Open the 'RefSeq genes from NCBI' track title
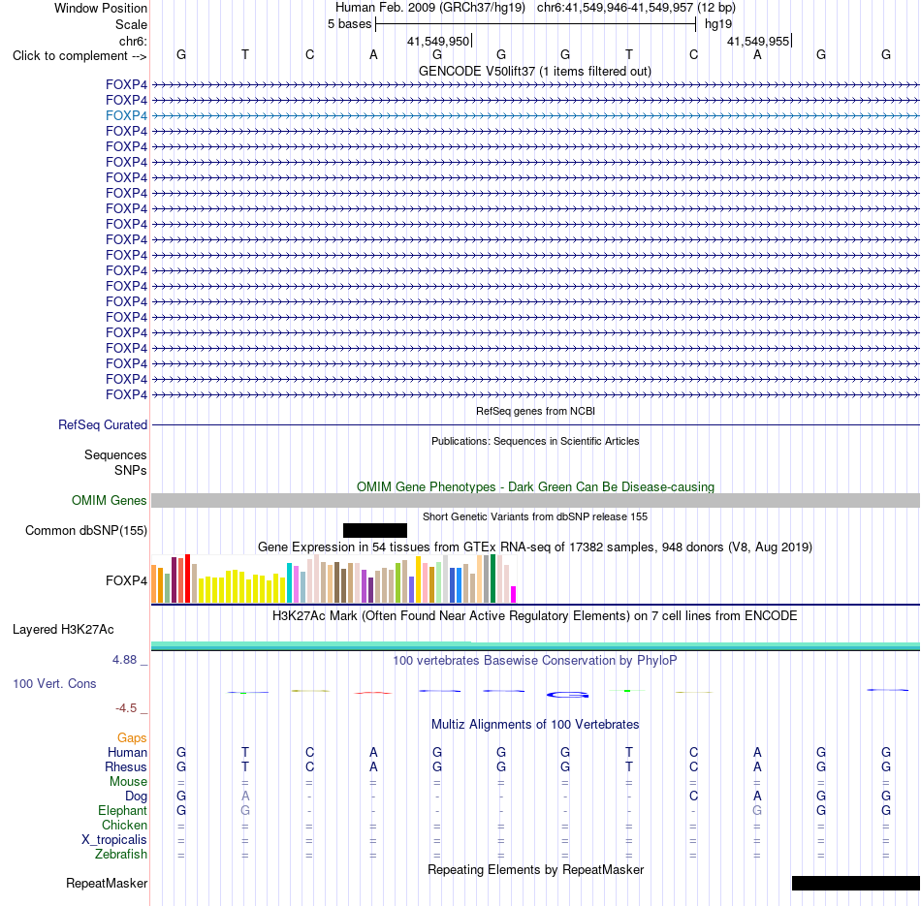 pos(535,411)
